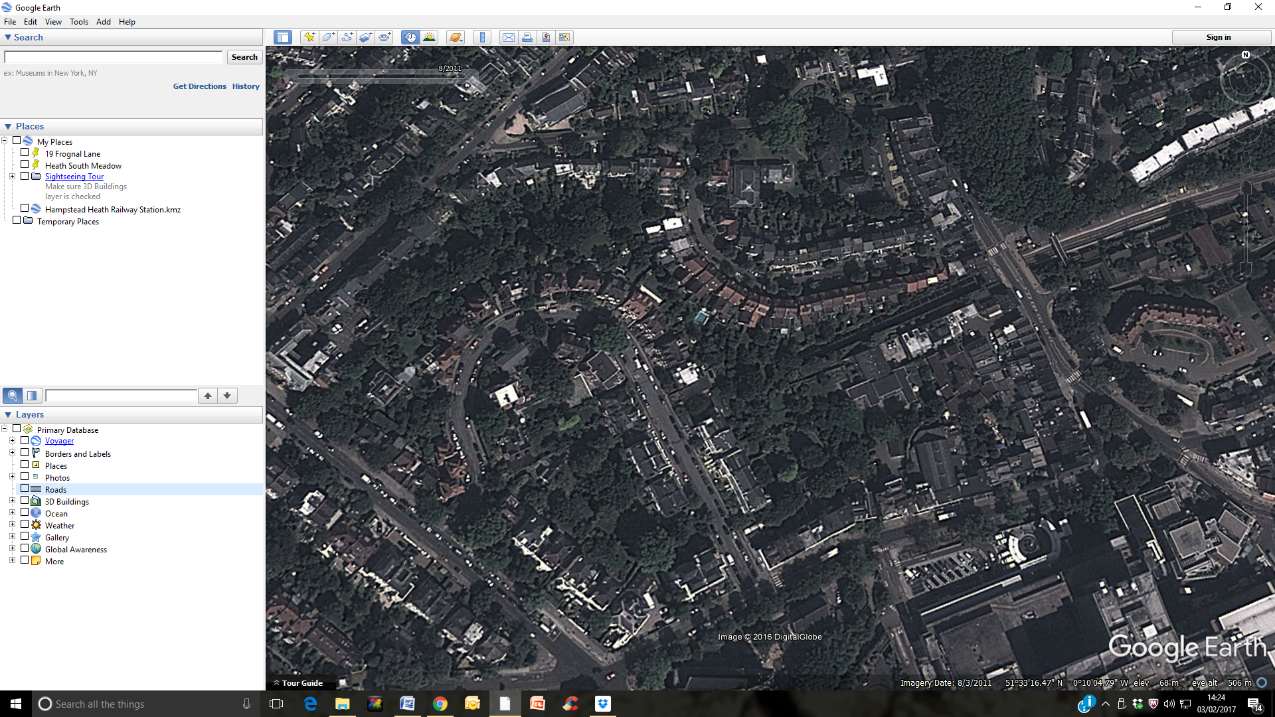1275x717 pixels.
Task: Show sunlight across the landscape
Action: [429, 37]
